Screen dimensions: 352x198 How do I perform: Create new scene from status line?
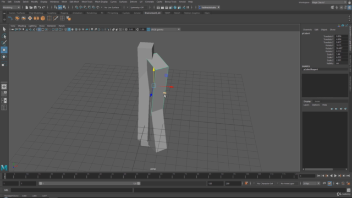pyautogui.click(x=27, y=7)
